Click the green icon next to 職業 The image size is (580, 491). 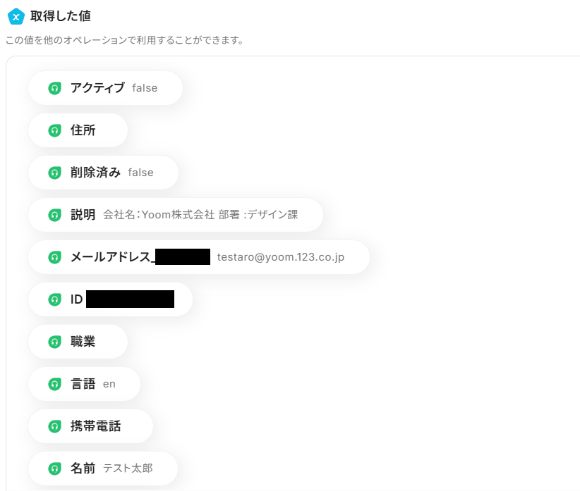coord(55,342)
